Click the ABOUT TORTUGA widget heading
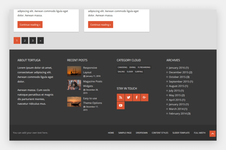This screenshot has height=150, width=226. click(x=29, y=60)
